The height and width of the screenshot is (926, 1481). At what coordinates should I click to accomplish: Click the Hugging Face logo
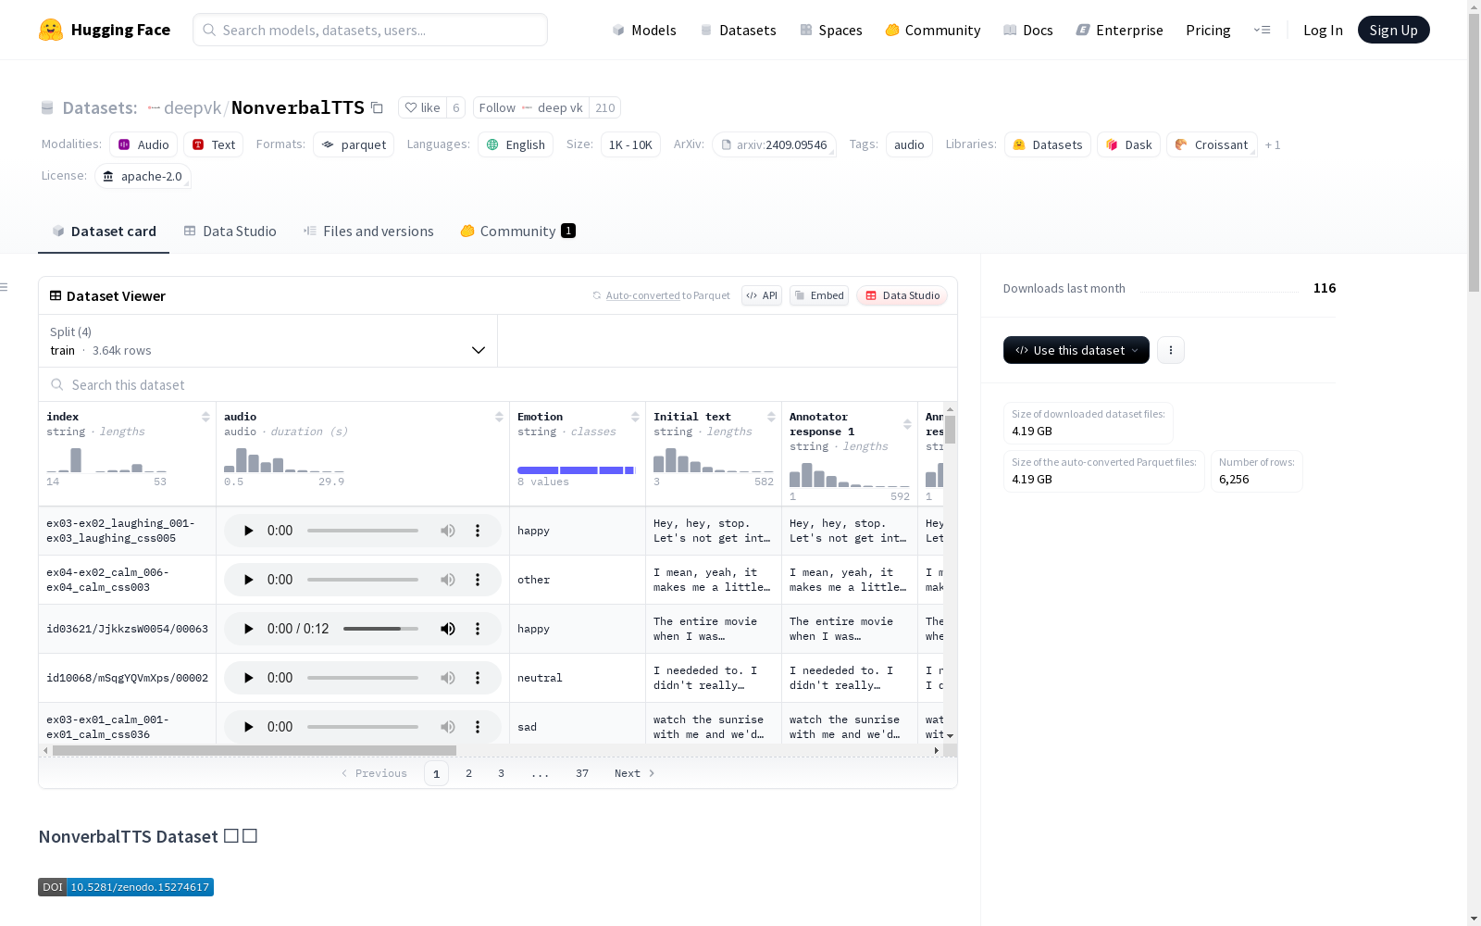click(x=105, y=30)
